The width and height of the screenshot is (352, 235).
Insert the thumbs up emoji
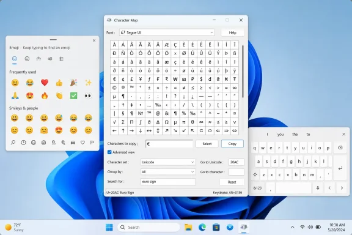coord(59,83)
